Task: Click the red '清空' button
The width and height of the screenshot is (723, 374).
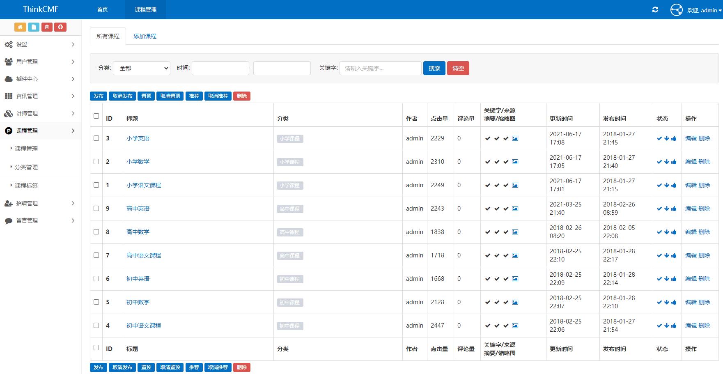Action: tap(458, 68)
